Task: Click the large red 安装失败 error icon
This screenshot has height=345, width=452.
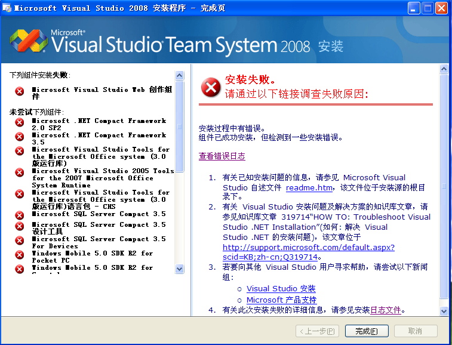Action: [211, 87]
